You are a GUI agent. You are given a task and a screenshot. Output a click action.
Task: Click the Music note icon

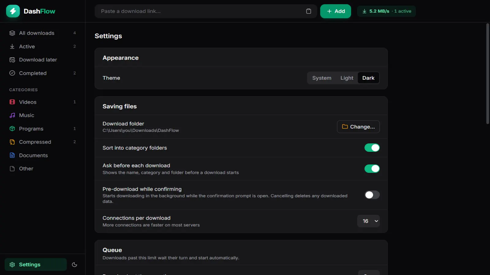click(12, 115)
